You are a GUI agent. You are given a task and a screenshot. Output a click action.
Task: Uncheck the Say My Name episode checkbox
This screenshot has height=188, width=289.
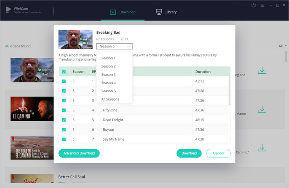[x=64, y=139]
